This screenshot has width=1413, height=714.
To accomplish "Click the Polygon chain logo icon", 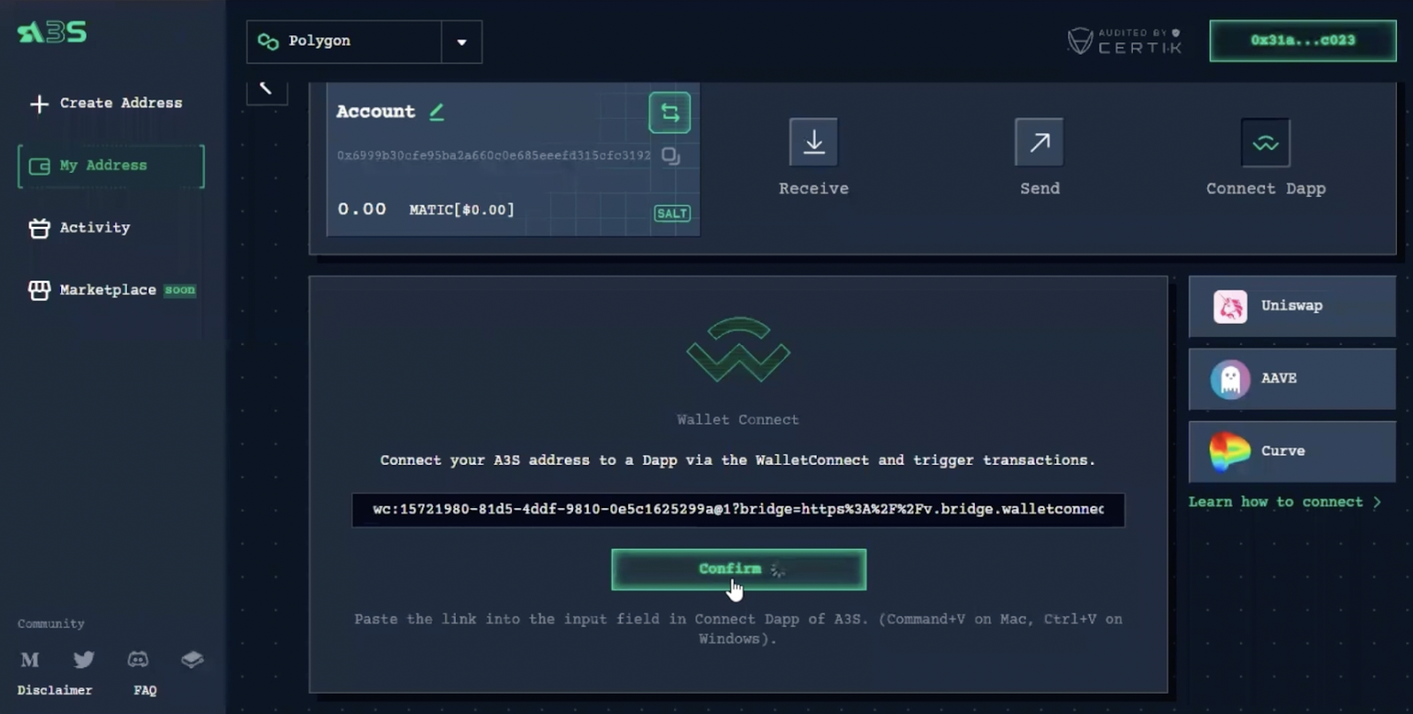I will [268, 41].
